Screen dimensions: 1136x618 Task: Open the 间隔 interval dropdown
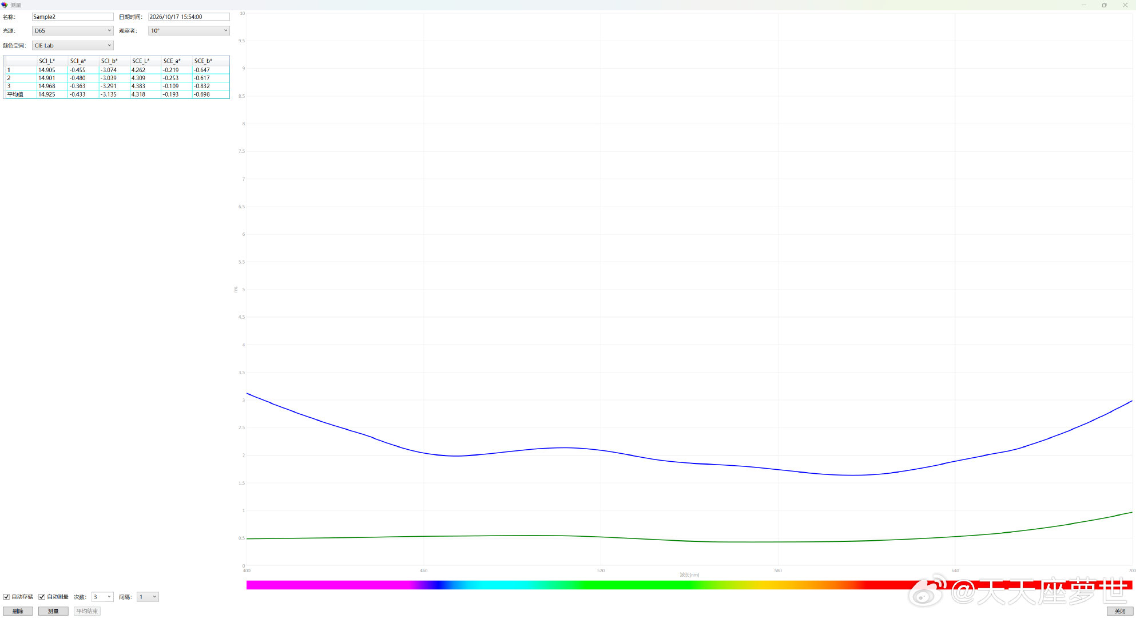pyautogui.click(x=148, y=597)
